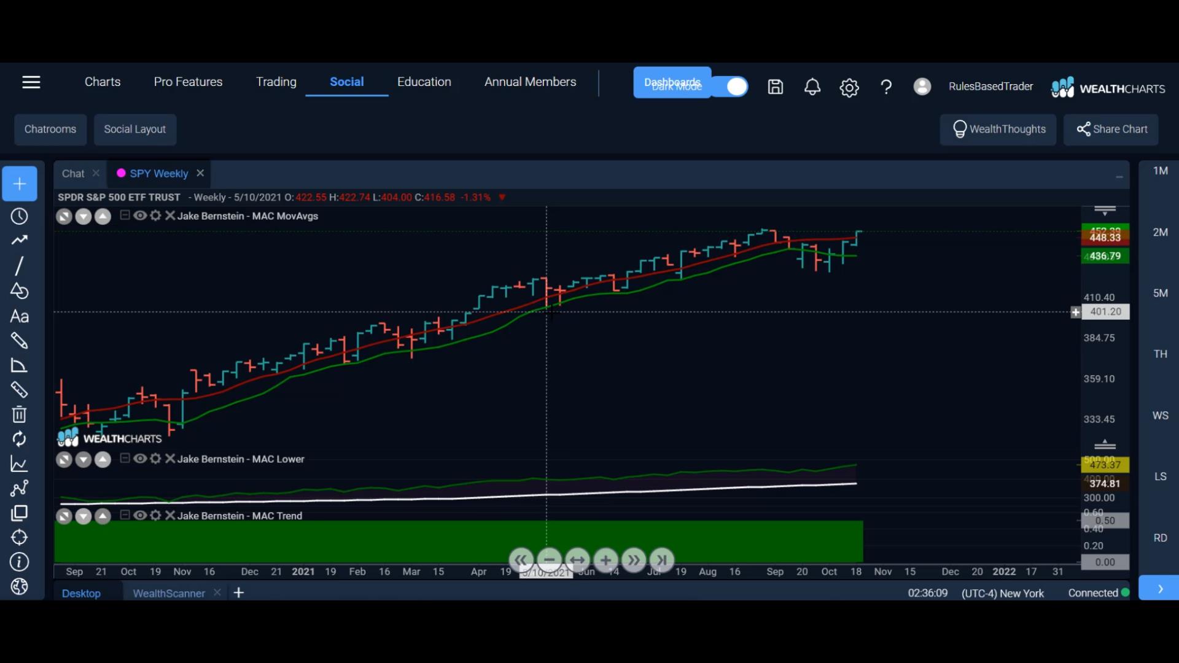Open settings gear for MAC MovAvgs indicator
1179x663 pixels.
tap(155, 215)
